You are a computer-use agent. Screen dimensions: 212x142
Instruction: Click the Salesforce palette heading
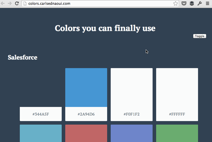(x=23, y=57)
